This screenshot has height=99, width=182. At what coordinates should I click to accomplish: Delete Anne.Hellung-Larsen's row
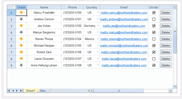[x=166, y=65]
